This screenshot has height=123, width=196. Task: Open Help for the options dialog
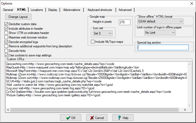point(123,118)
